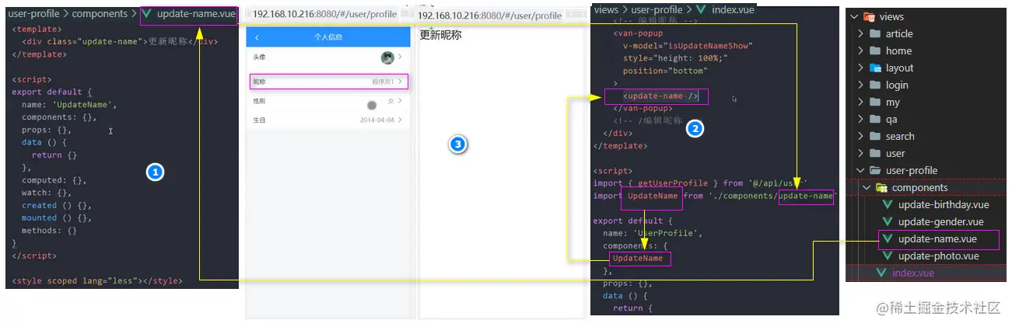Open the 生日 birthday row
Image resolution: width=1012 pixels, height=327 pixels.
pyautogui.click(x=328, y=120)
